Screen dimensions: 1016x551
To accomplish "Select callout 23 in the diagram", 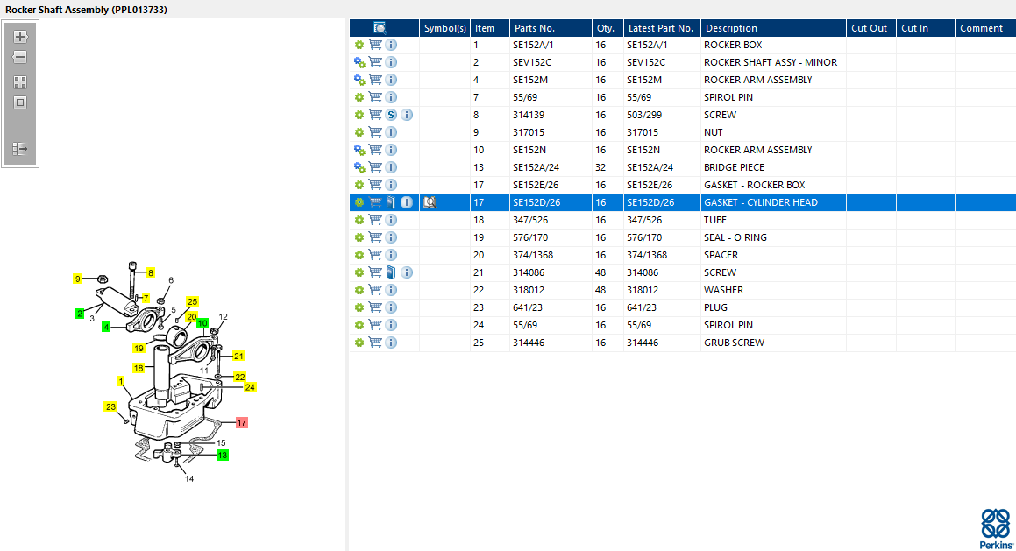I will (110, 406).
